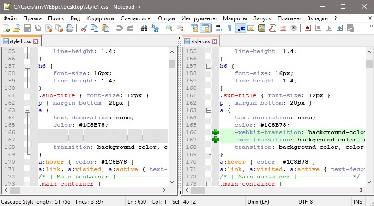This screenshot has width=374, height=206.
Task: Open the Файл menu
Action: [10, 18]
